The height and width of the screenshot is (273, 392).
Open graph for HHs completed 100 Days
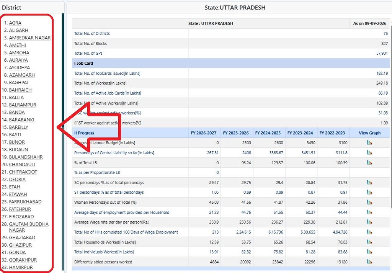tap(369, 232)
